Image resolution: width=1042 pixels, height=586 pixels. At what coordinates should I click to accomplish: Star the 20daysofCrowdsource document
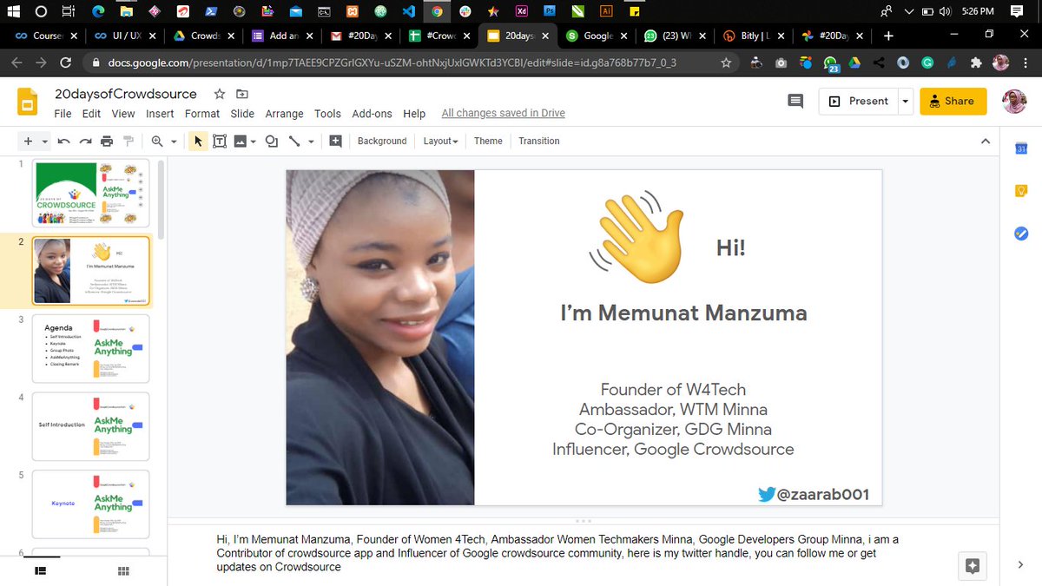220,94
